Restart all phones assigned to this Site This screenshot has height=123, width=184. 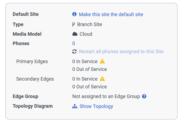[121, 52]
